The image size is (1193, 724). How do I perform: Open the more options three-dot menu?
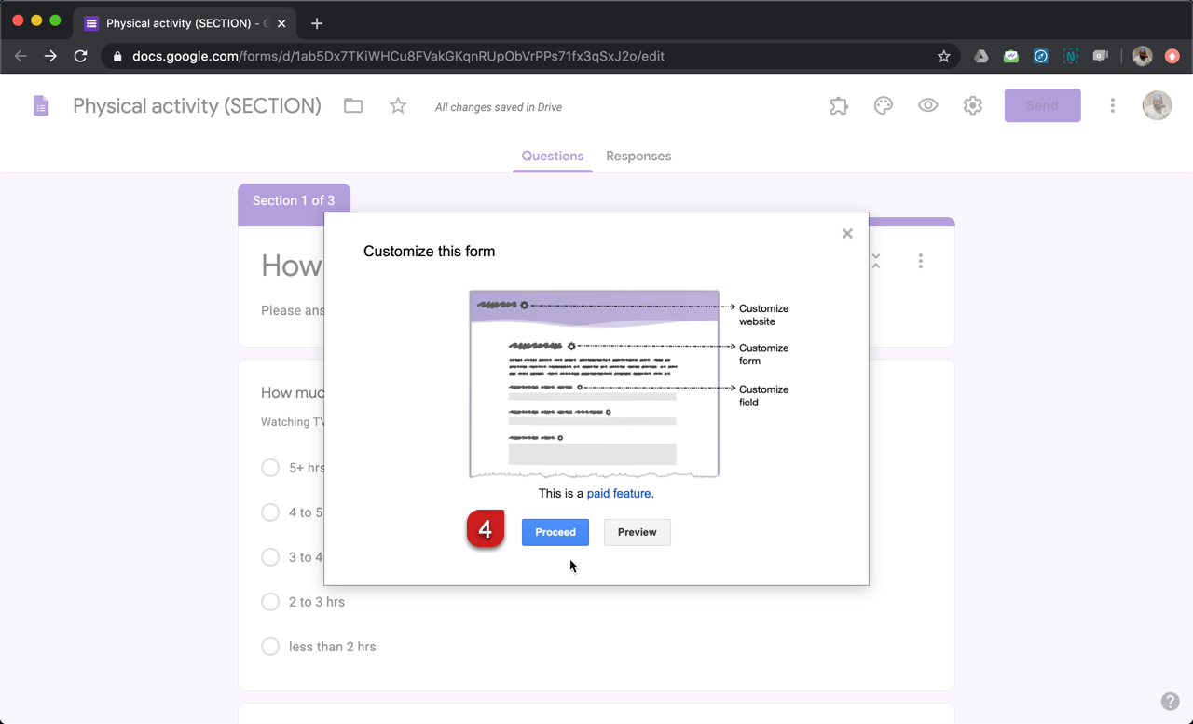(x=1112, y=105)
